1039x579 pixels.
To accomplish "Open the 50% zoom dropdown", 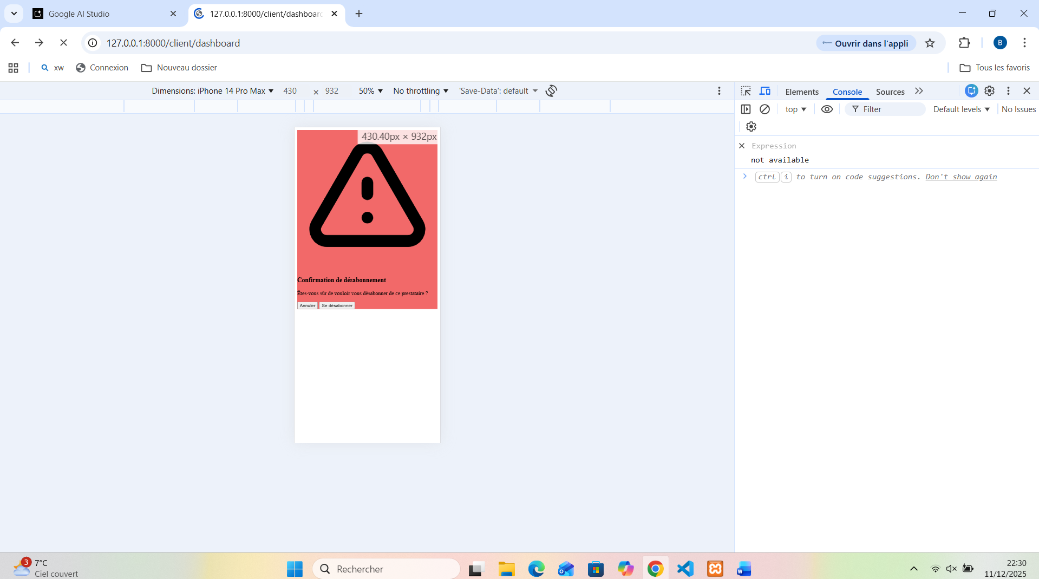I will (x=370, y=91).
